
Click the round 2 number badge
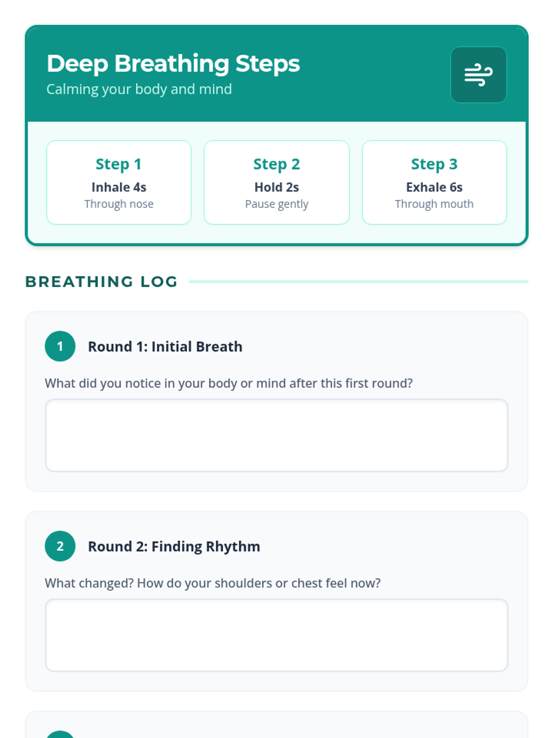60,546
